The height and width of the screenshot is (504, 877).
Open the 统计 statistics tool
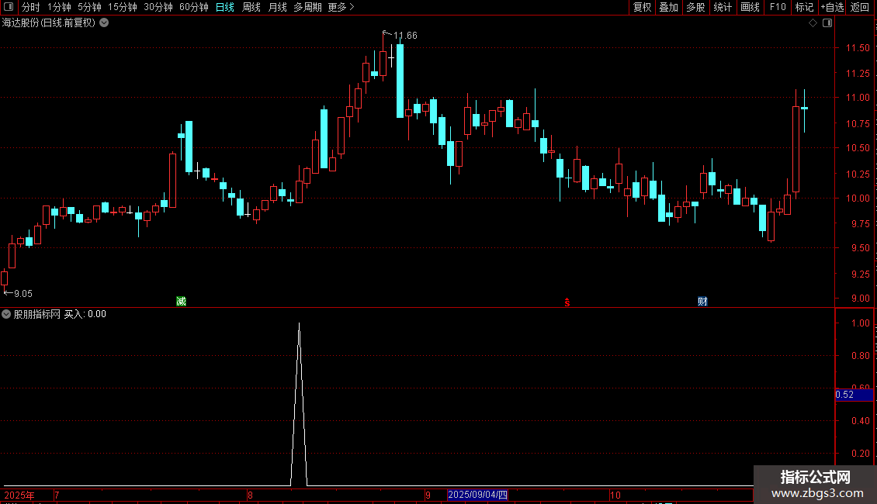(723, 7)
